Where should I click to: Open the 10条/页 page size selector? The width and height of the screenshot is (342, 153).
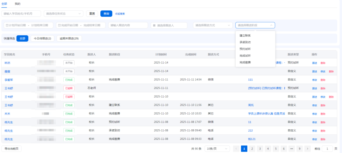217,149
